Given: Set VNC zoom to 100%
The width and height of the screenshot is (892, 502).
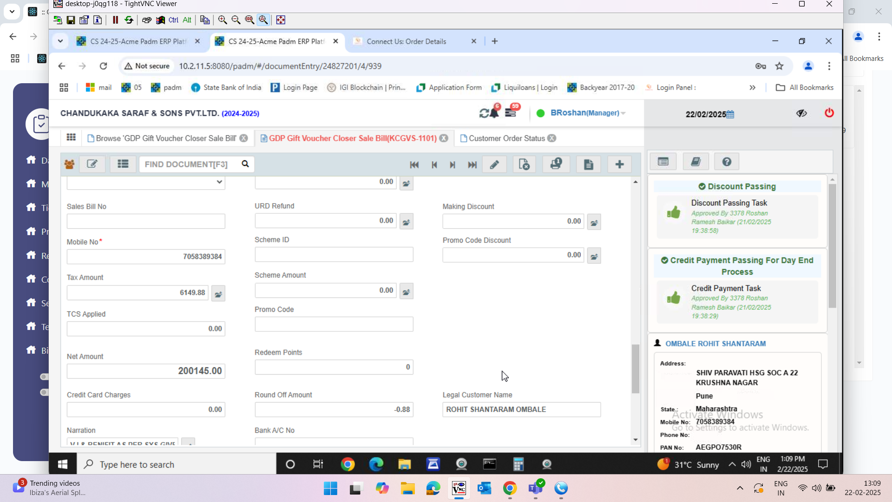Looking at the screenshot, I should (249, 20).
